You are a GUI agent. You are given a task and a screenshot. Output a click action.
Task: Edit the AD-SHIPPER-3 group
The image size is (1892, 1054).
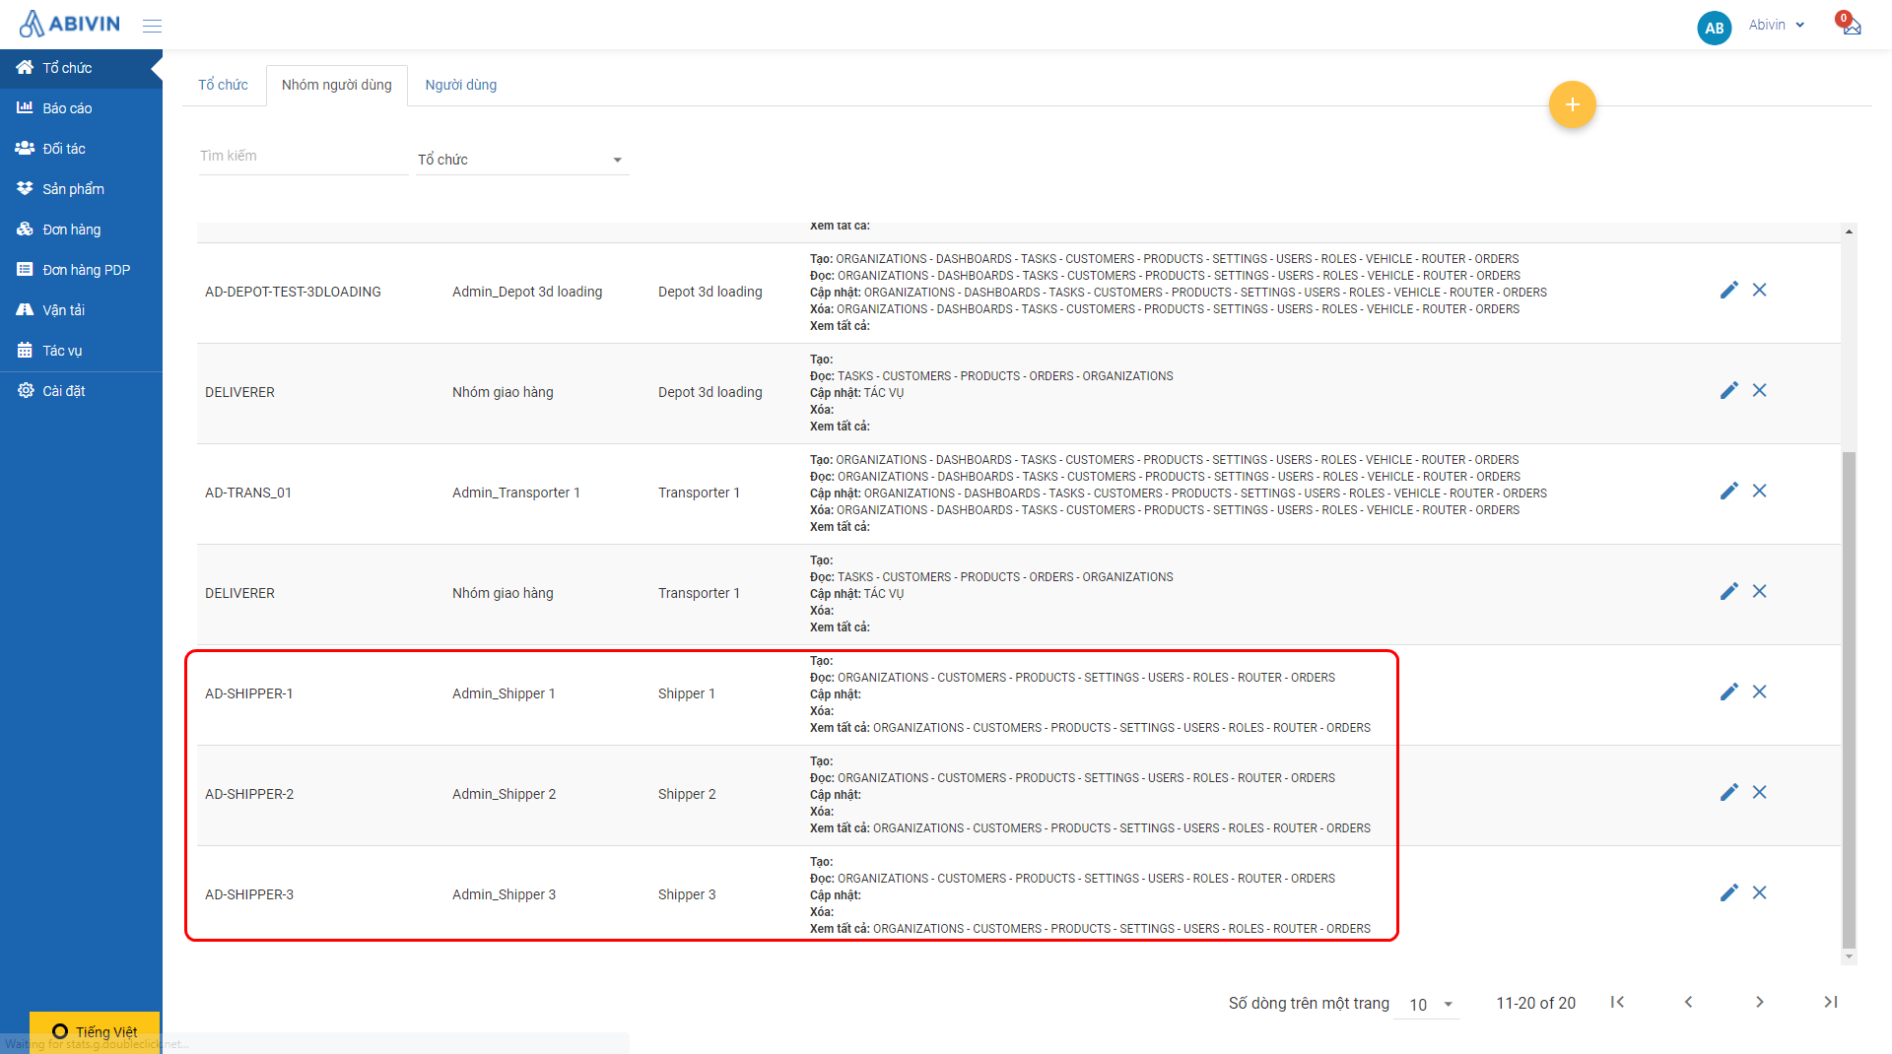tap(1728, 893)
